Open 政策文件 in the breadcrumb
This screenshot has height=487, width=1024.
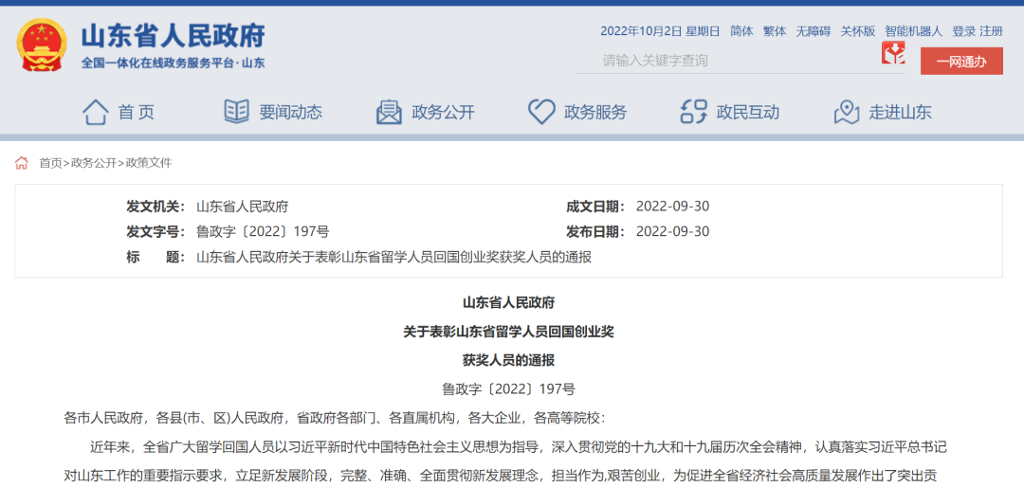tap(149, 163)
